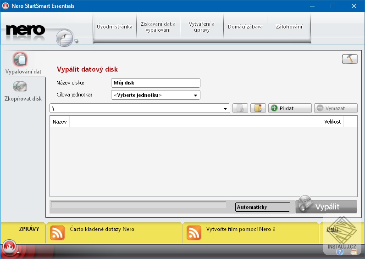Sort by the Název column header
This screenshot has width=365, height=259.
(x=60, y=122)
